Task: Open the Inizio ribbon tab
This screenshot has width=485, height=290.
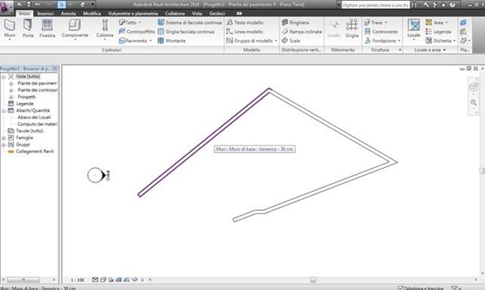Action: (x=24, y=14)
